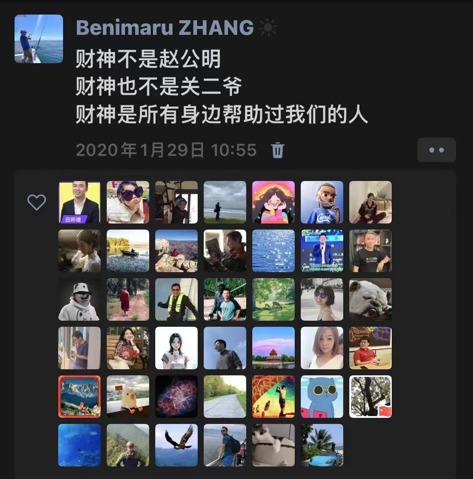Screen dimensions: 473x479
Task: Open the Forbidden City corner tower avatar
Action: 273,348
